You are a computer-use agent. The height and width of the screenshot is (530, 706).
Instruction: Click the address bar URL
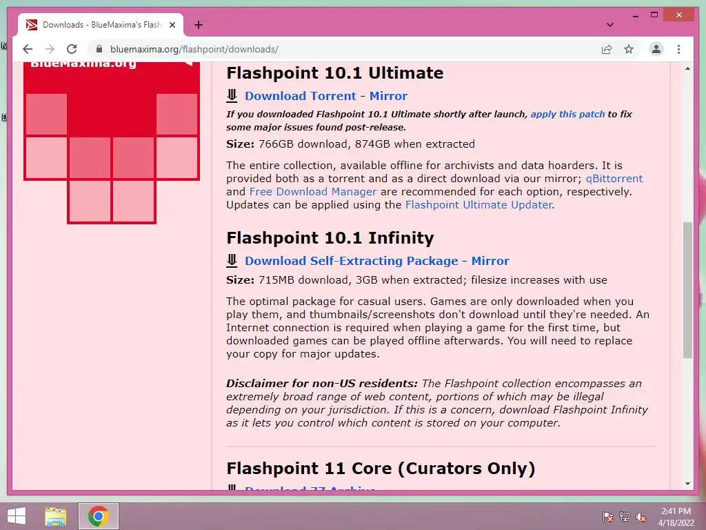pyautogui.click(x=194, y=49)
